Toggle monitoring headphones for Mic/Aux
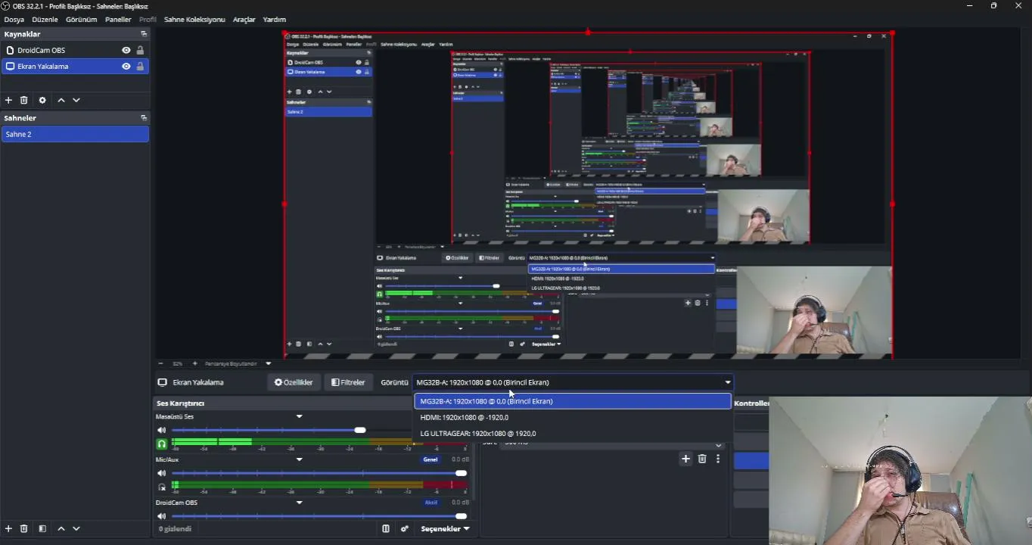Screen dimensions: 1032x545 161,487
